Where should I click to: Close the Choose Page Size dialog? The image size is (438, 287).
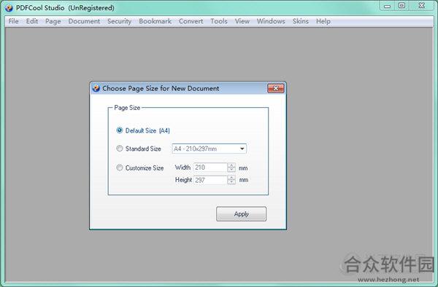[276, 88]
